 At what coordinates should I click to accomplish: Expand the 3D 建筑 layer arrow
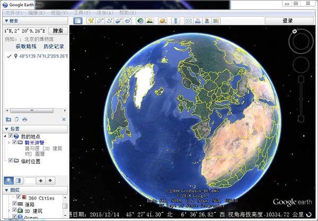coord(9,210)
